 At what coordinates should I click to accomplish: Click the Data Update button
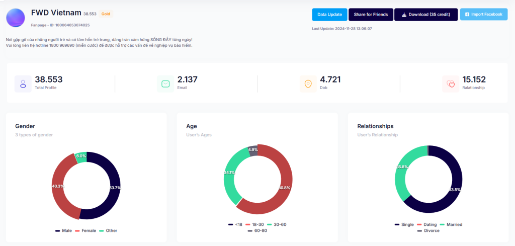coord(329,15)
